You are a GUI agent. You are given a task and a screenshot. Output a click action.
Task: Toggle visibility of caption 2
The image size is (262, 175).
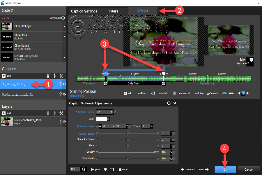click(x=64, y=95)
